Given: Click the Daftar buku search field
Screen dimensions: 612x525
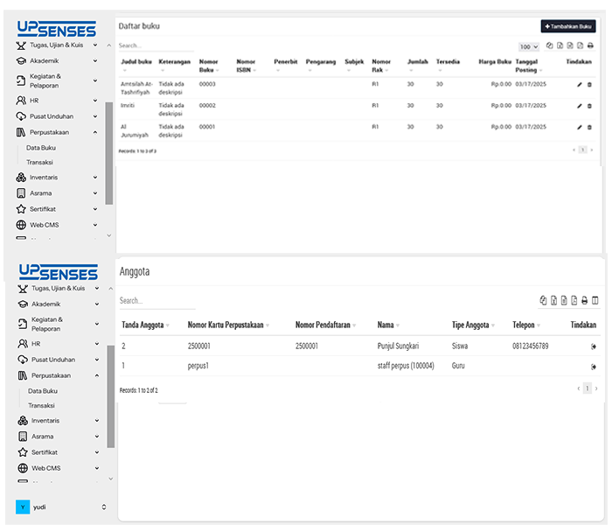Looking at the screenshot, I should point(156,45).
